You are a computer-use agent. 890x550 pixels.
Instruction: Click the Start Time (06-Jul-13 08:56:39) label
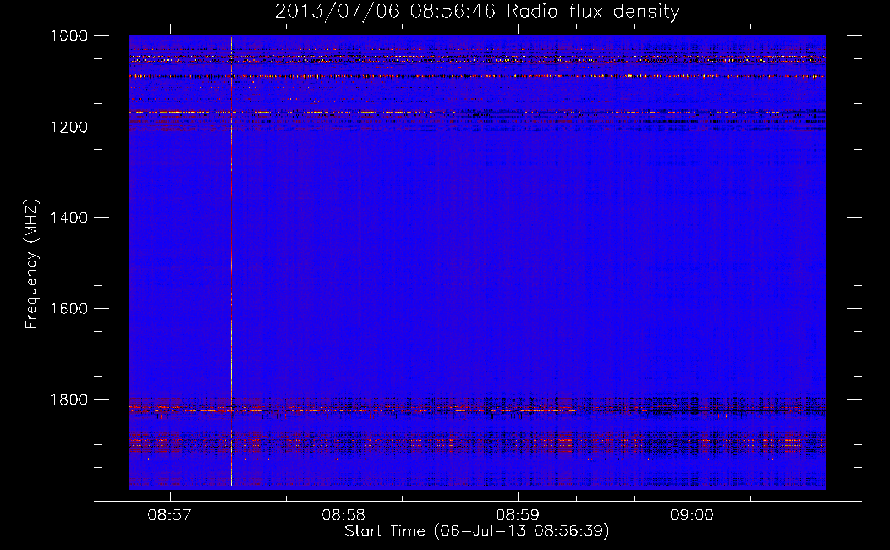[x=477, y=531]
